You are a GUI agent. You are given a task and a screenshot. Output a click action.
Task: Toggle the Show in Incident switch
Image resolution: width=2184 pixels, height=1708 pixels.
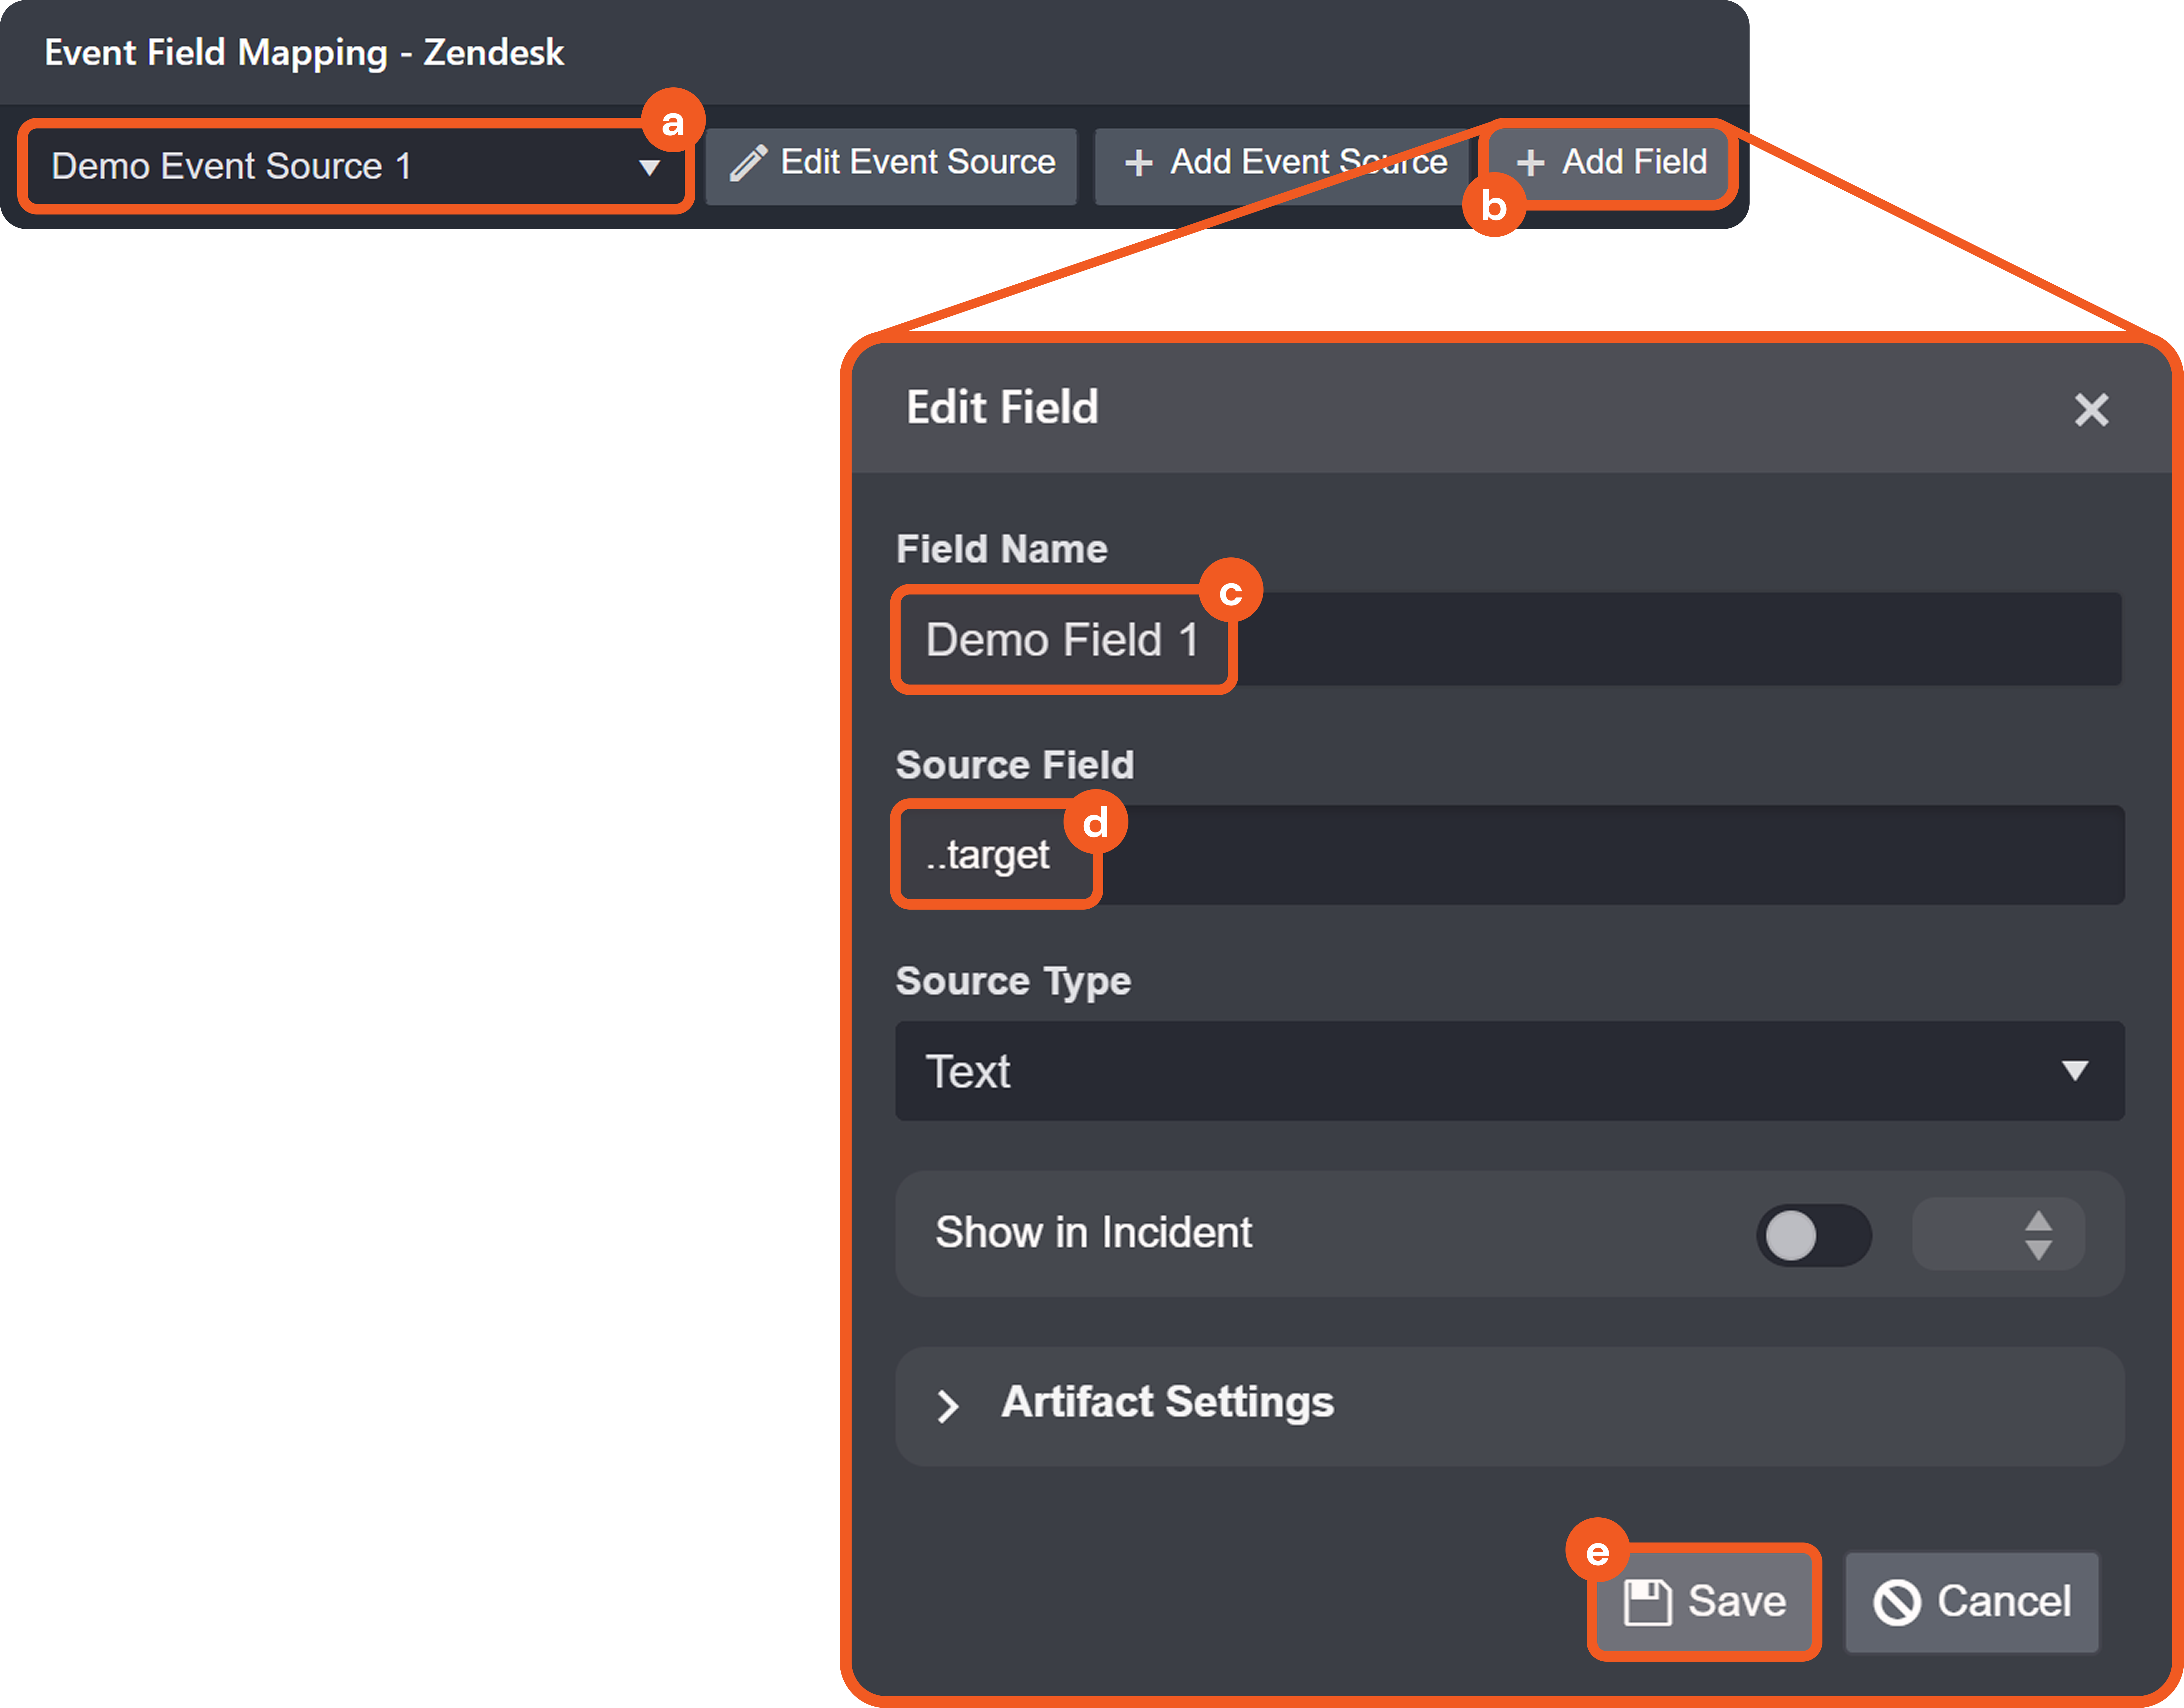[x=1813, y=1235]
